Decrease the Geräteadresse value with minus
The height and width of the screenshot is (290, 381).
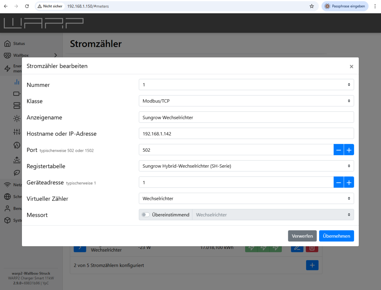(338, 182)
